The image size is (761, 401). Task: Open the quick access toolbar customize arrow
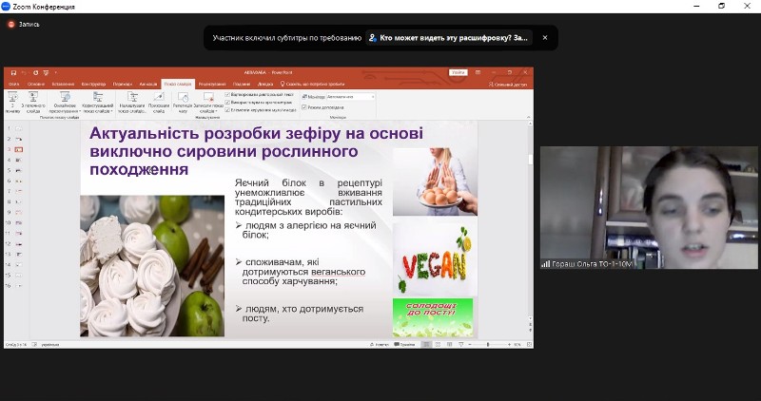click(x=55, y=73)
